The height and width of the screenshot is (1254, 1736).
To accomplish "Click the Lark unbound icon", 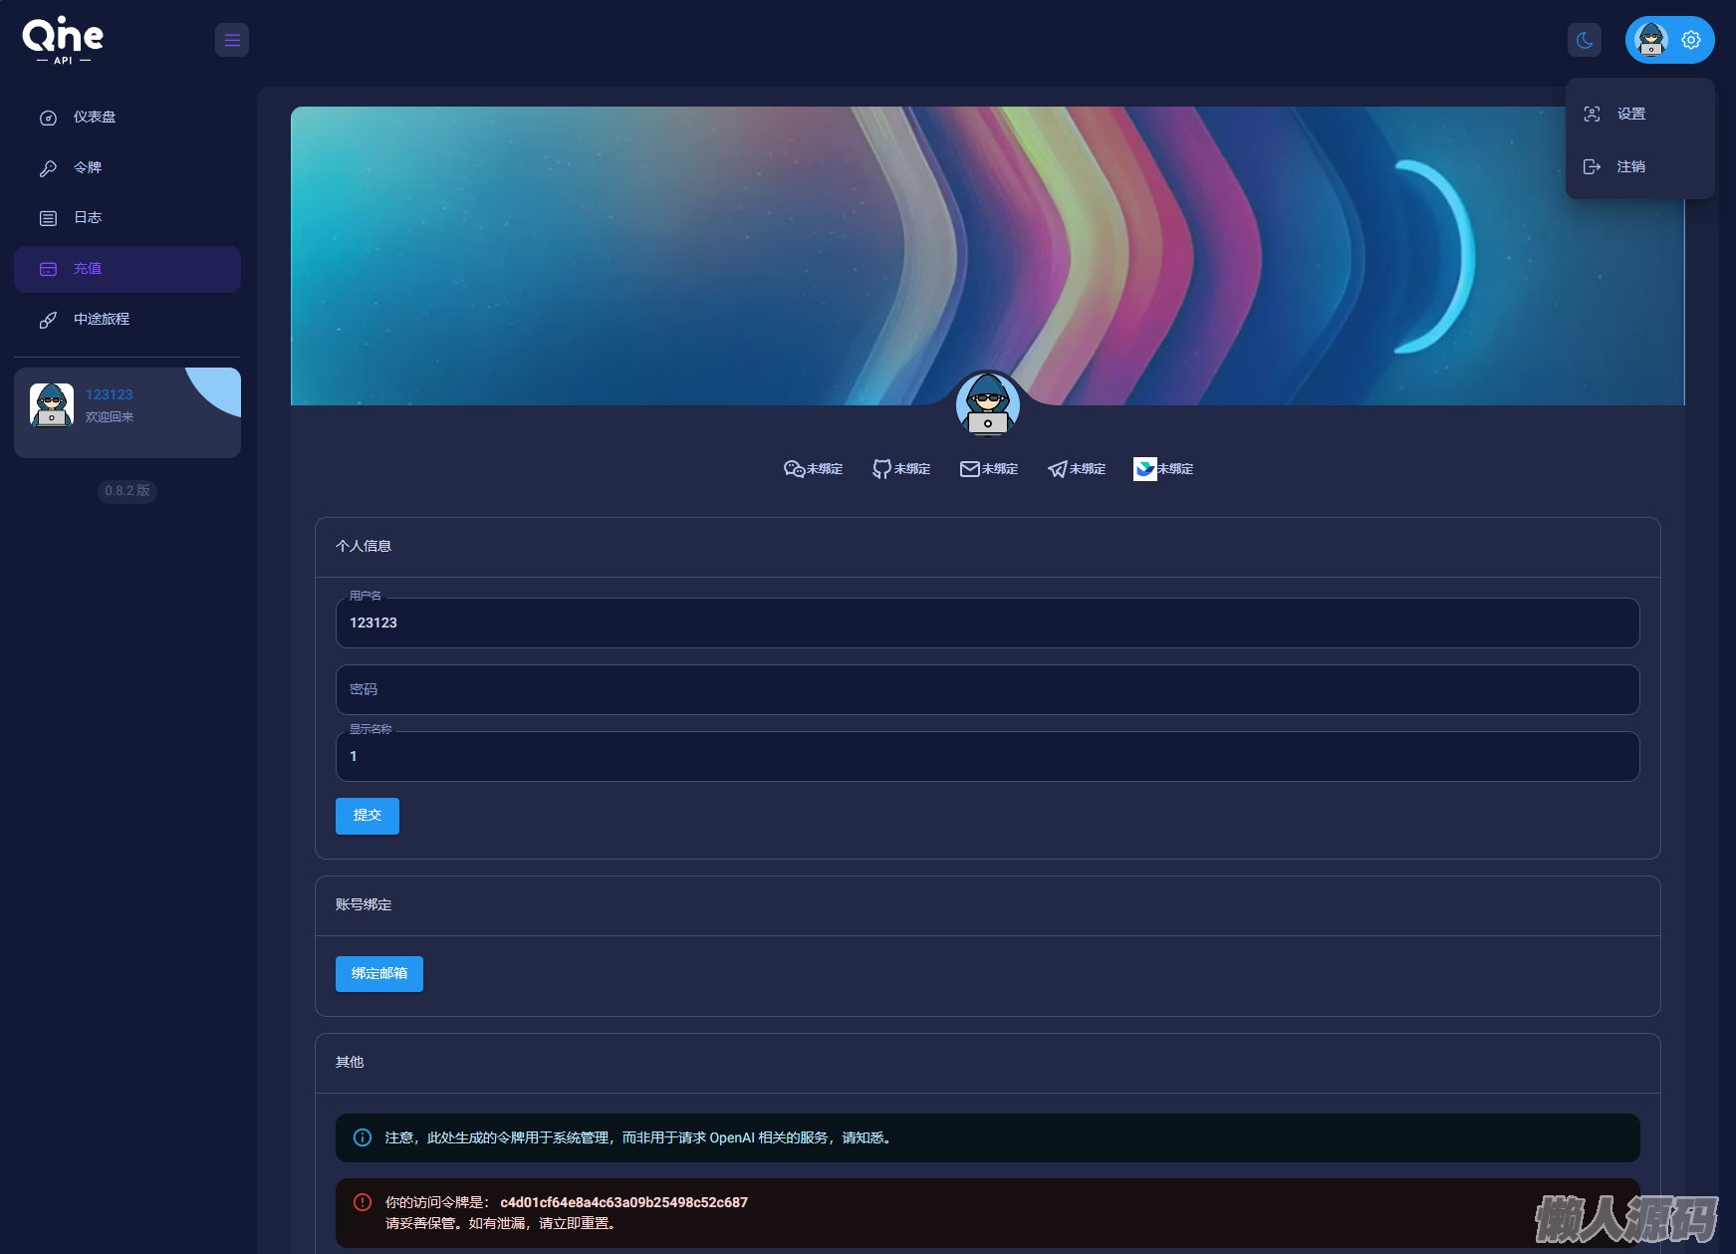I will coord(1145,469).
